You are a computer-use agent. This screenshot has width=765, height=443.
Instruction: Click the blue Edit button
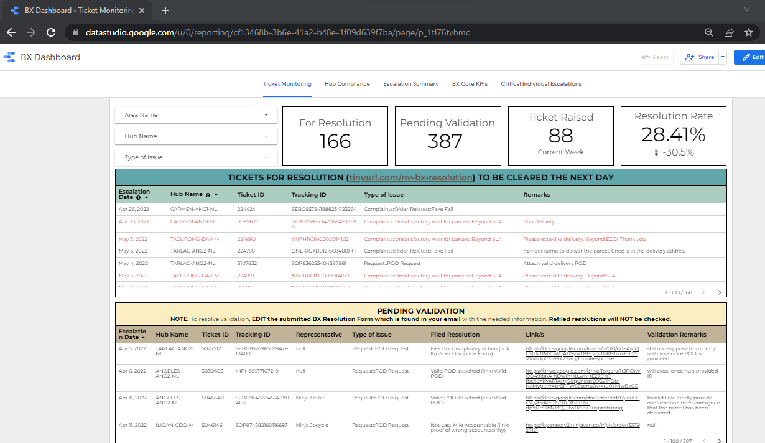750,57
